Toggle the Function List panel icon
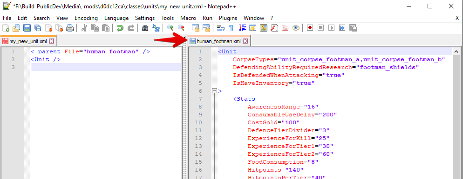 pyautogui.click(x=274, y=28)
